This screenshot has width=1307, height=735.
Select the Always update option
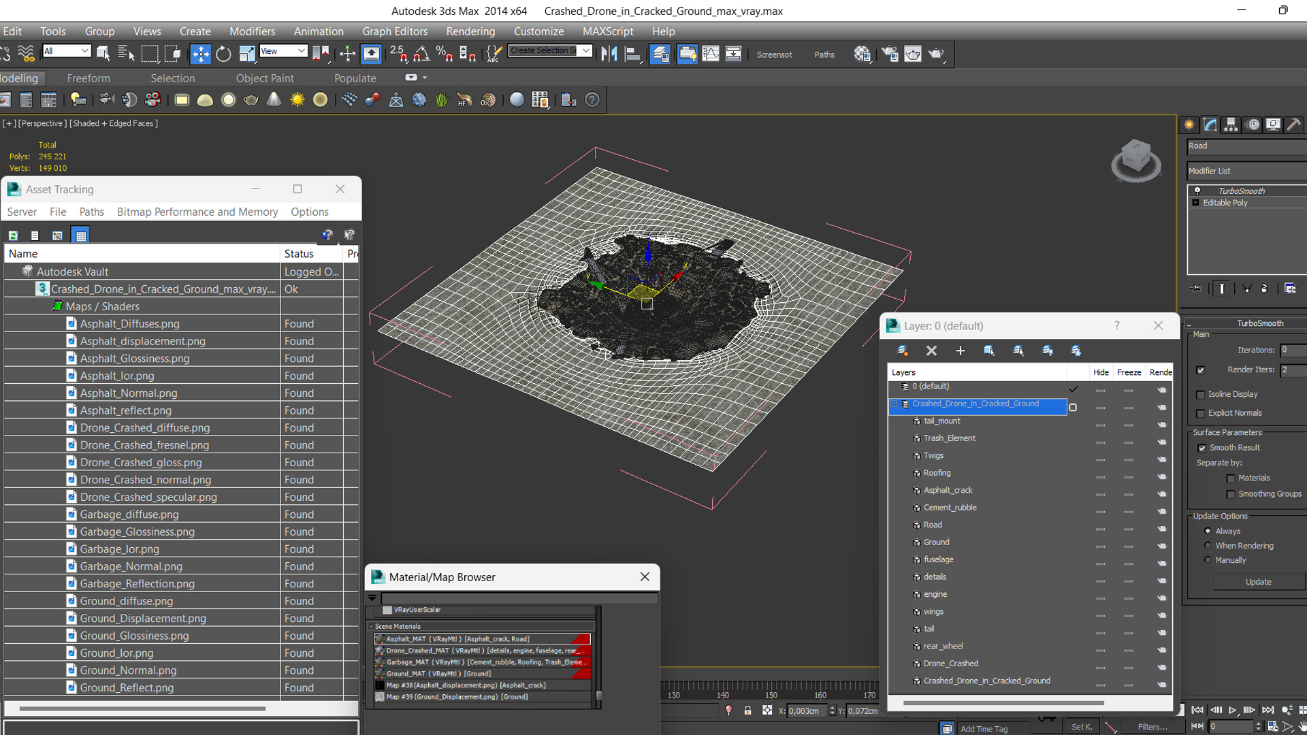[x=1208, y=531]
